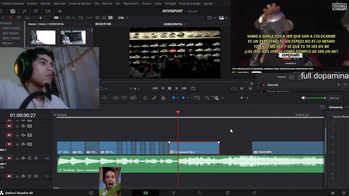Click the insert clip icon in toolbar
Screen dimensions: 349x196
point(116,98)
